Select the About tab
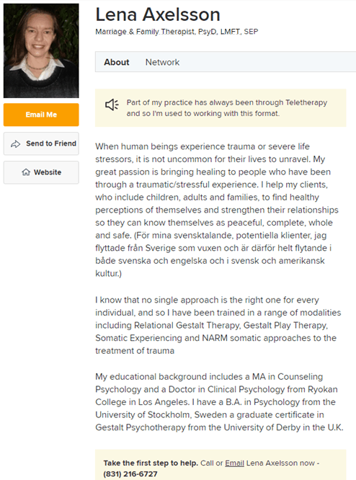The height and width of the screenshot is (480, 356). pos(116,62)
